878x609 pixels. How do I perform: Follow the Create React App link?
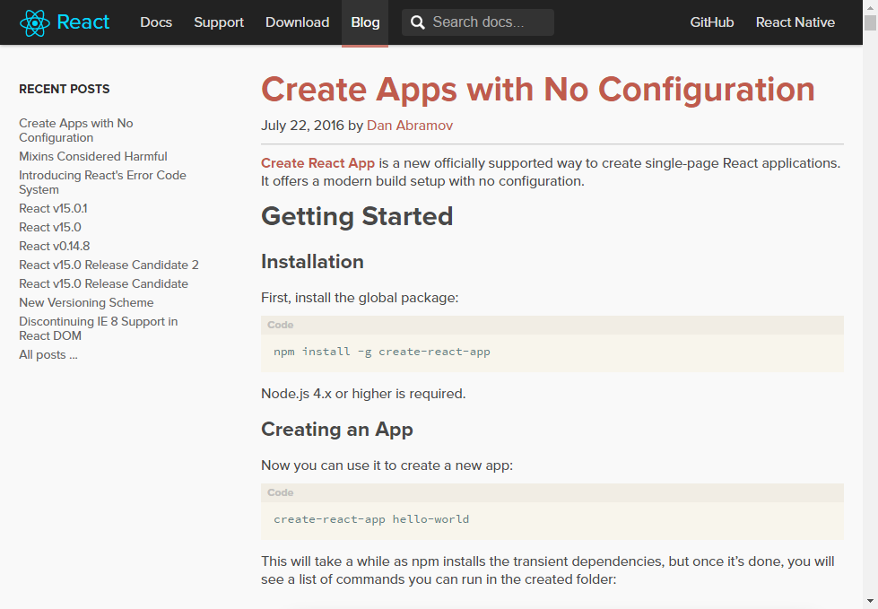coord(317,163)
